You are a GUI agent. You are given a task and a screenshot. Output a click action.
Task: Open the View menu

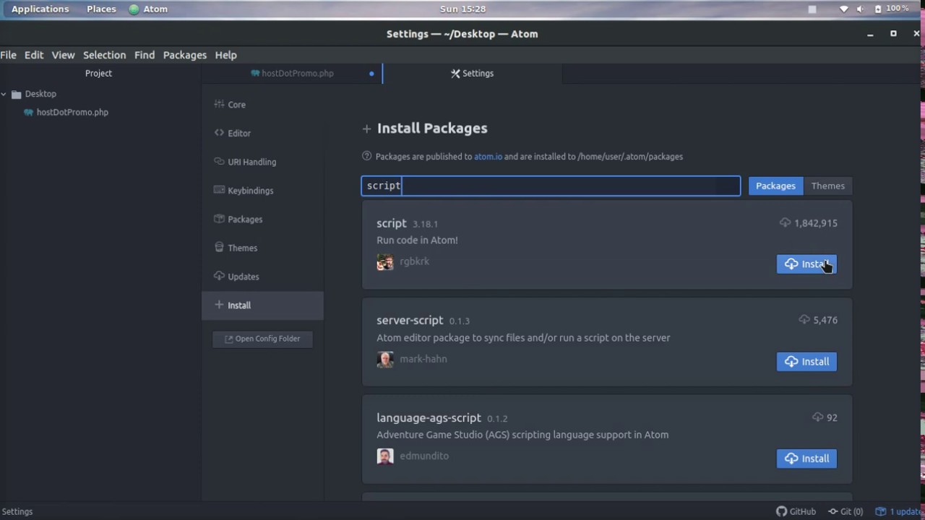point(63,55)
